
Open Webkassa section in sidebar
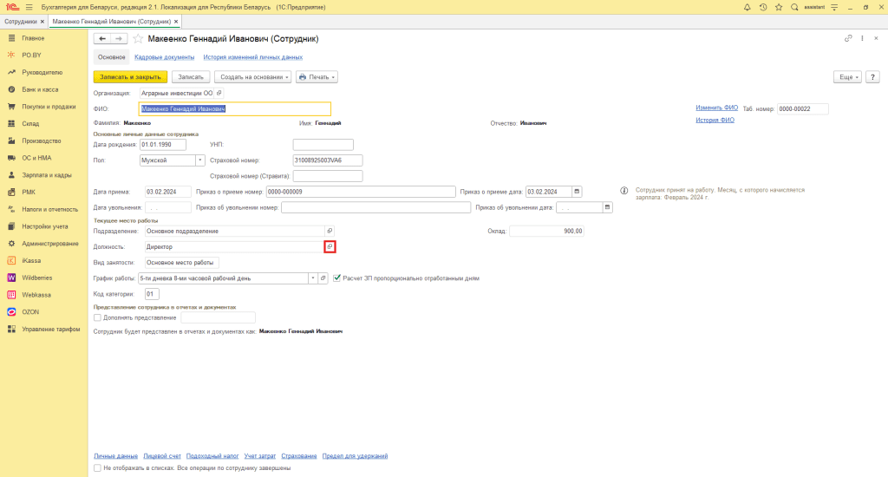coord(36,295)
